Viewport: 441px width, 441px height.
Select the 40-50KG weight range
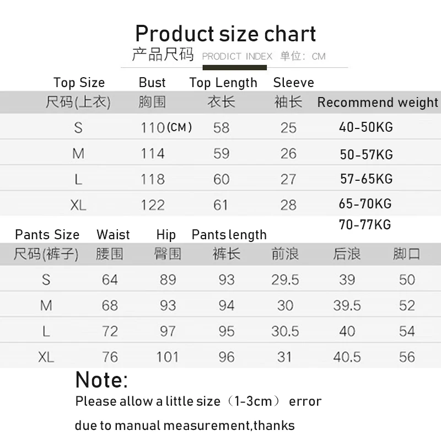(366, 127)
